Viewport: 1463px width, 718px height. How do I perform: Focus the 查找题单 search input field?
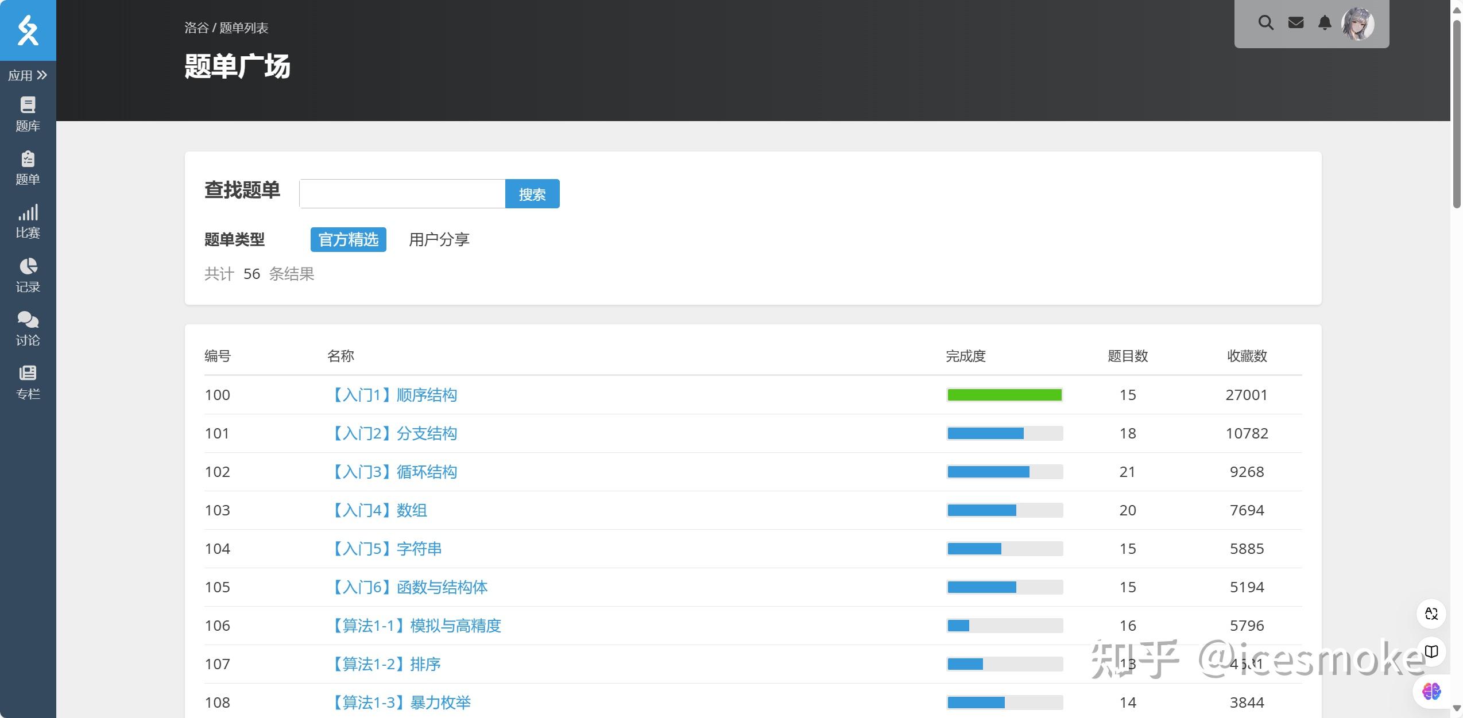click(402, 194)
